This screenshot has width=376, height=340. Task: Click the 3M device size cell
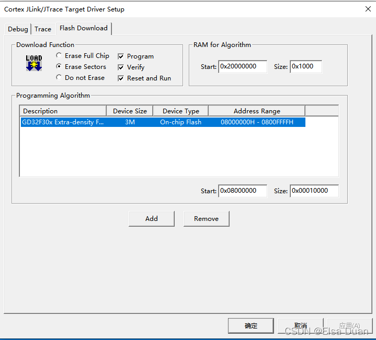(x=130, y=122)
